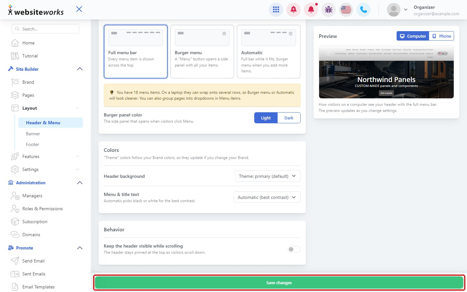Click the websiteworks logo
This screenshot has width=467, height=292.
[x=36, y=11]
